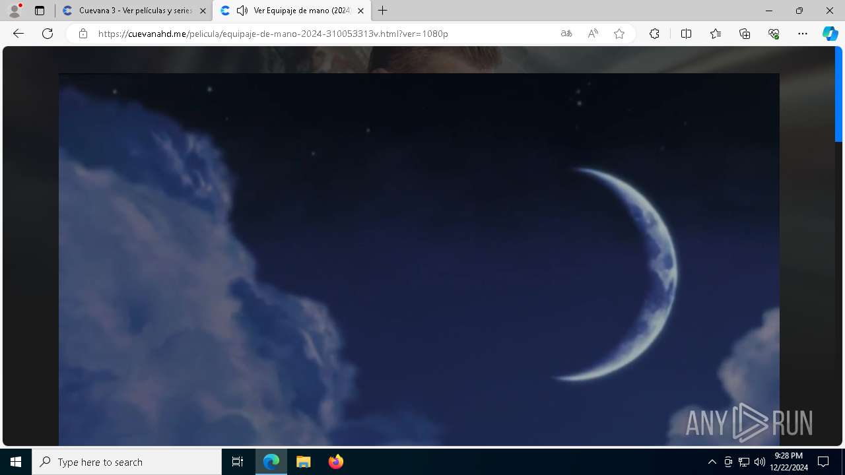Open Task View on taskbar
The width and height of the screenshot is (845, 475).
[238, 462]
